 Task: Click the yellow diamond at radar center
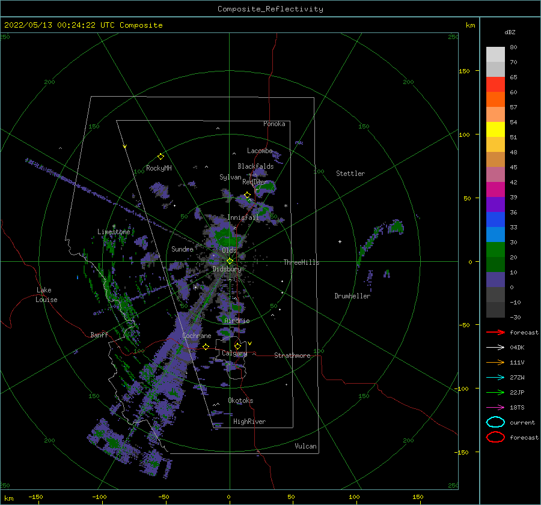(x=230, y=261)
